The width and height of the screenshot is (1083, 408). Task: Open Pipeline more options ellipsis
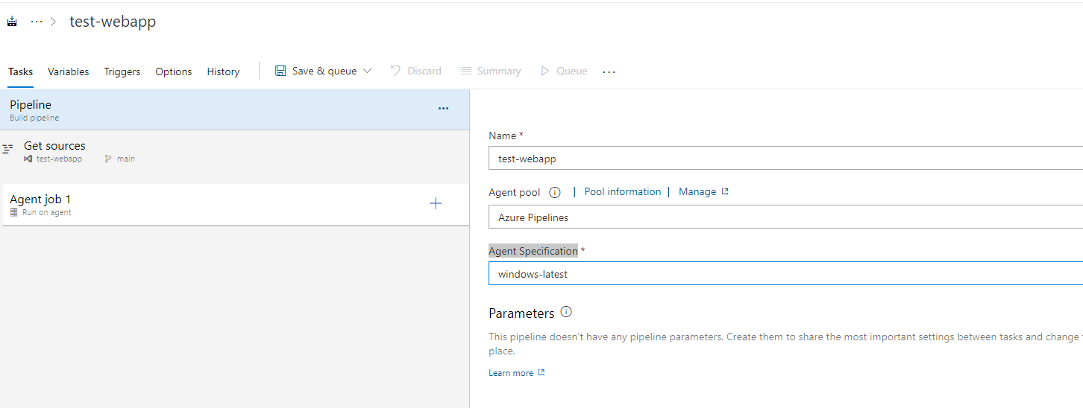point(443,109)
